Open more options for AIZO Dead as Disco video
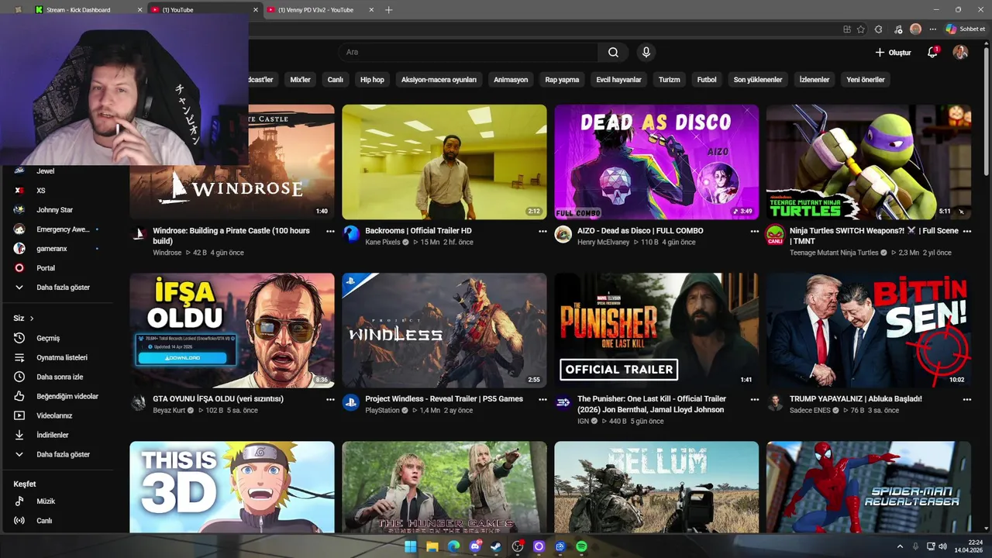The image size is (992, 558). coord(754,231)
